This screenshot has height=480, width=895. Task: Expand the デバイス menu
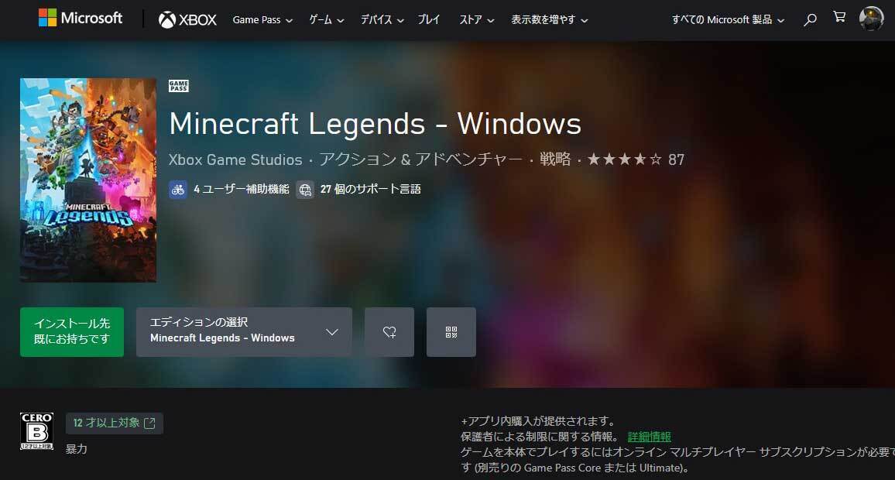pyautogui.click(x=382, y=20)
